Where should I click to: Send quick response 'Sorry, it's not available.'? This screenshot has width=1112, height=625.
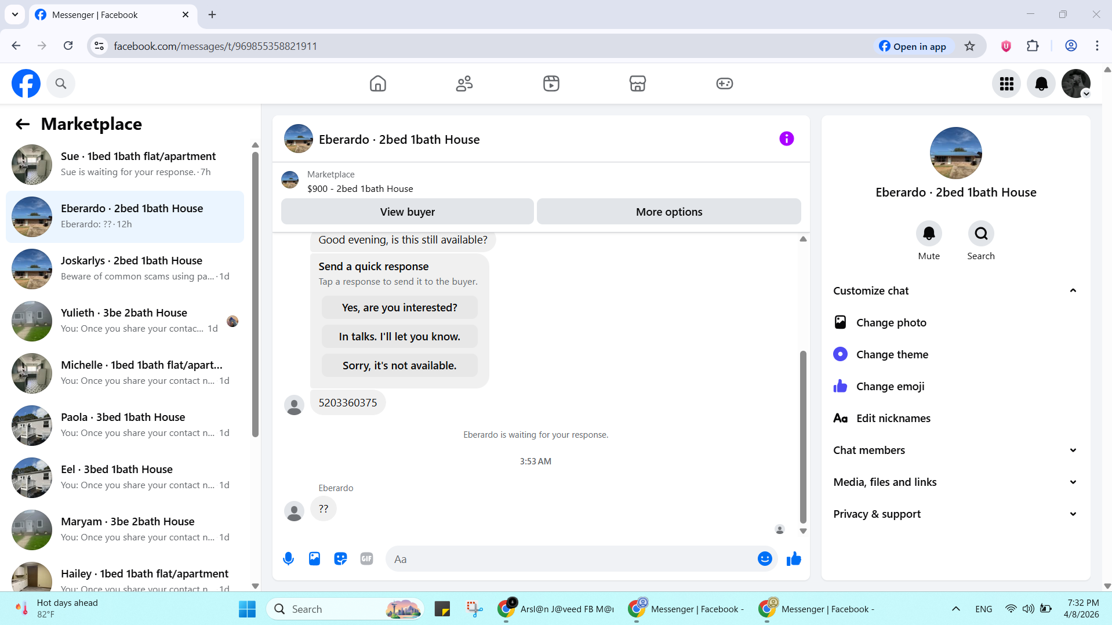pyautogui.click(x=399, y=366)
